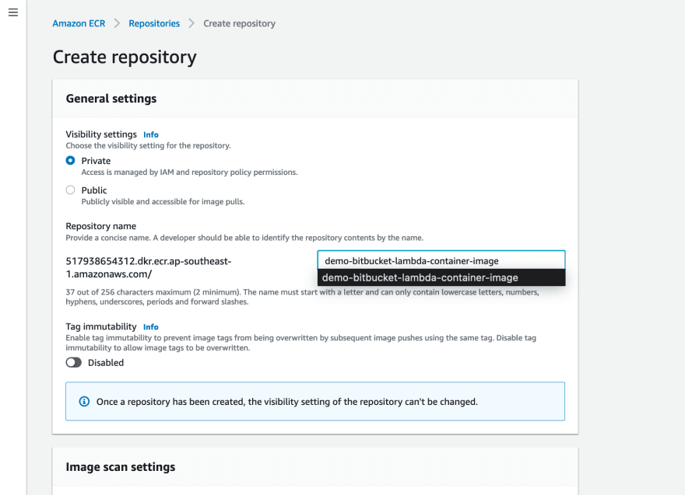Click the info circle icon in notice
685x495 pixels.
(84, 401)
